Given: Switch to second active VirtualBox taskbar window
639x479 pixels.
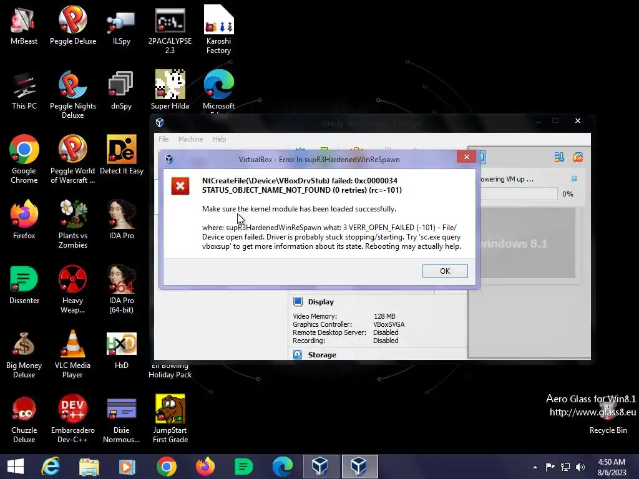Looking at the screenshot, I should (x=360, y=467).
